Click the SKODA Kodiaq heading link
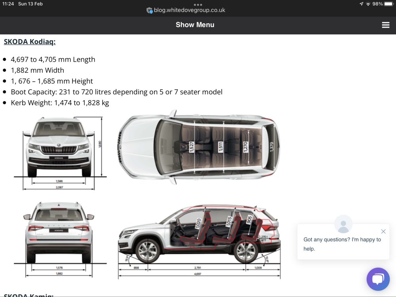Screen dimensions: 396x297 tap(30, 42)
